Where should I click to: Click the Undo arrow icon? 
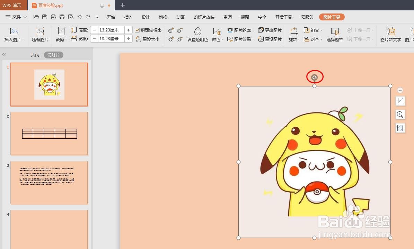pyautogui.click(x=79, y=17)
